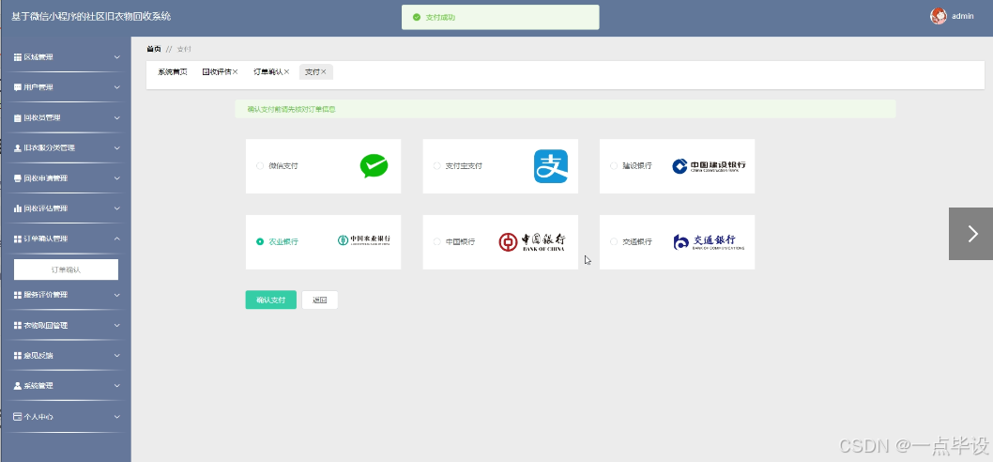Click the Agricultural Bank of China logo
Screen dimensions: 993x462
tap(363, 240)
